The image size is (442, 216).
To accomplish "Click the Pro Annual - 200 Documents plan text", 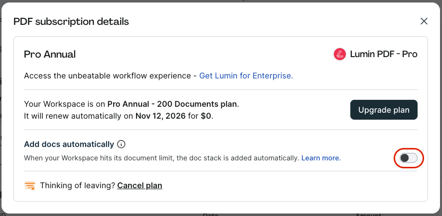I will 172,104.
